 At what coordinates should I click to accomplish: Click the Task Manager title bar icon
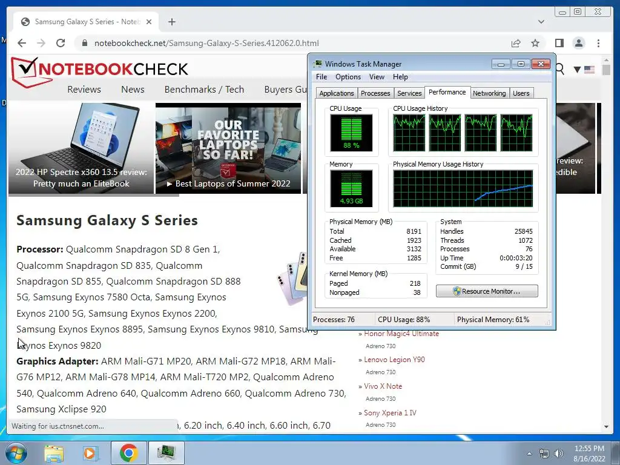317,64
